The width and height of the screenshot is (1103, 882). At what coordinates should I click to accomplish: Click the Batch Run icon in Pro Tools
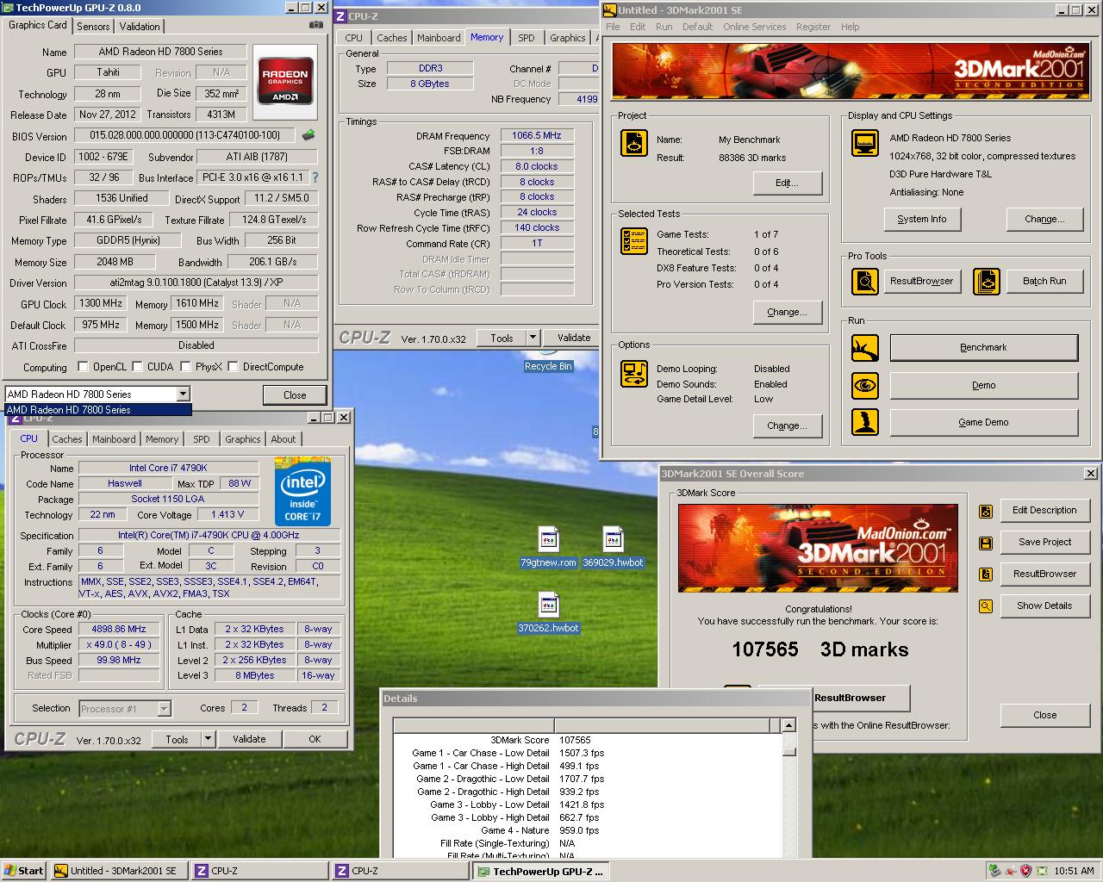987,282
